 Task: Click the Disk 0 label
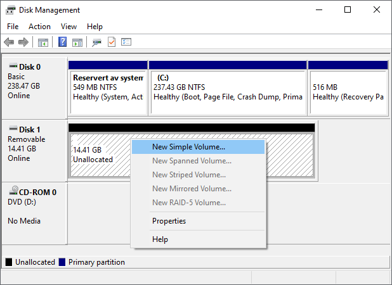30,67
